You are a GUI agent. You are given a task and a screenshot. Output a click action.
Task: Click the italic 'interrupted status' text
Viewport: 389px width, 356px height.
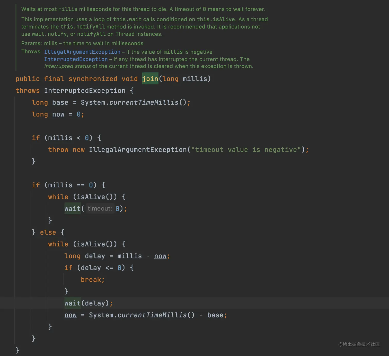[x=67, y=66]
